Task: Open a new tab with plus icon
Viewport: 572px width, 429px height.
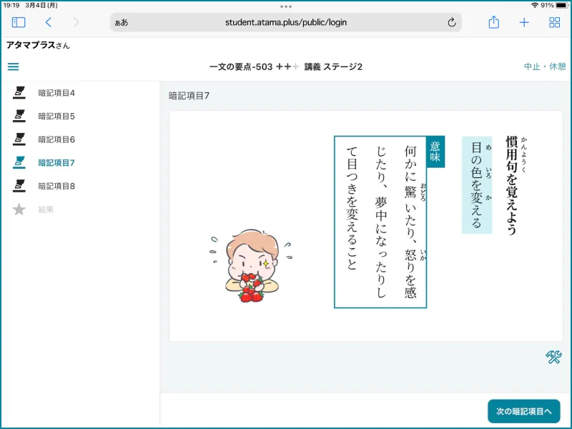Action: pos(524,23)
